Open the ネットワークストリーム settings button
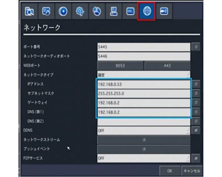 point(144,140)
